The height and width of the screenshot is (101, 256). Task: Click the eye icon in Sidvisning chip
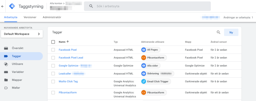pos(144,73)
